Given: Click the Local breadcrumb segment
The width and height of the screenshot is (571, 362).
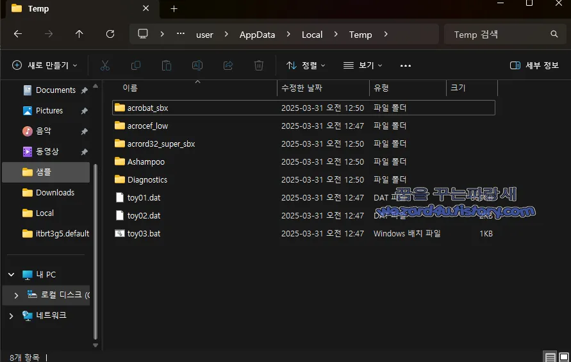Looking at the screenshot, I should tap(312, 35).
